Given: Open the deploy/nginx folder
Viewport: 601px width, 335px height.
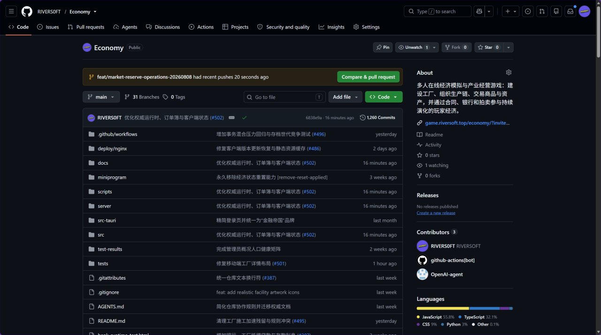Looking at the screenshot, I should (112, 149).
